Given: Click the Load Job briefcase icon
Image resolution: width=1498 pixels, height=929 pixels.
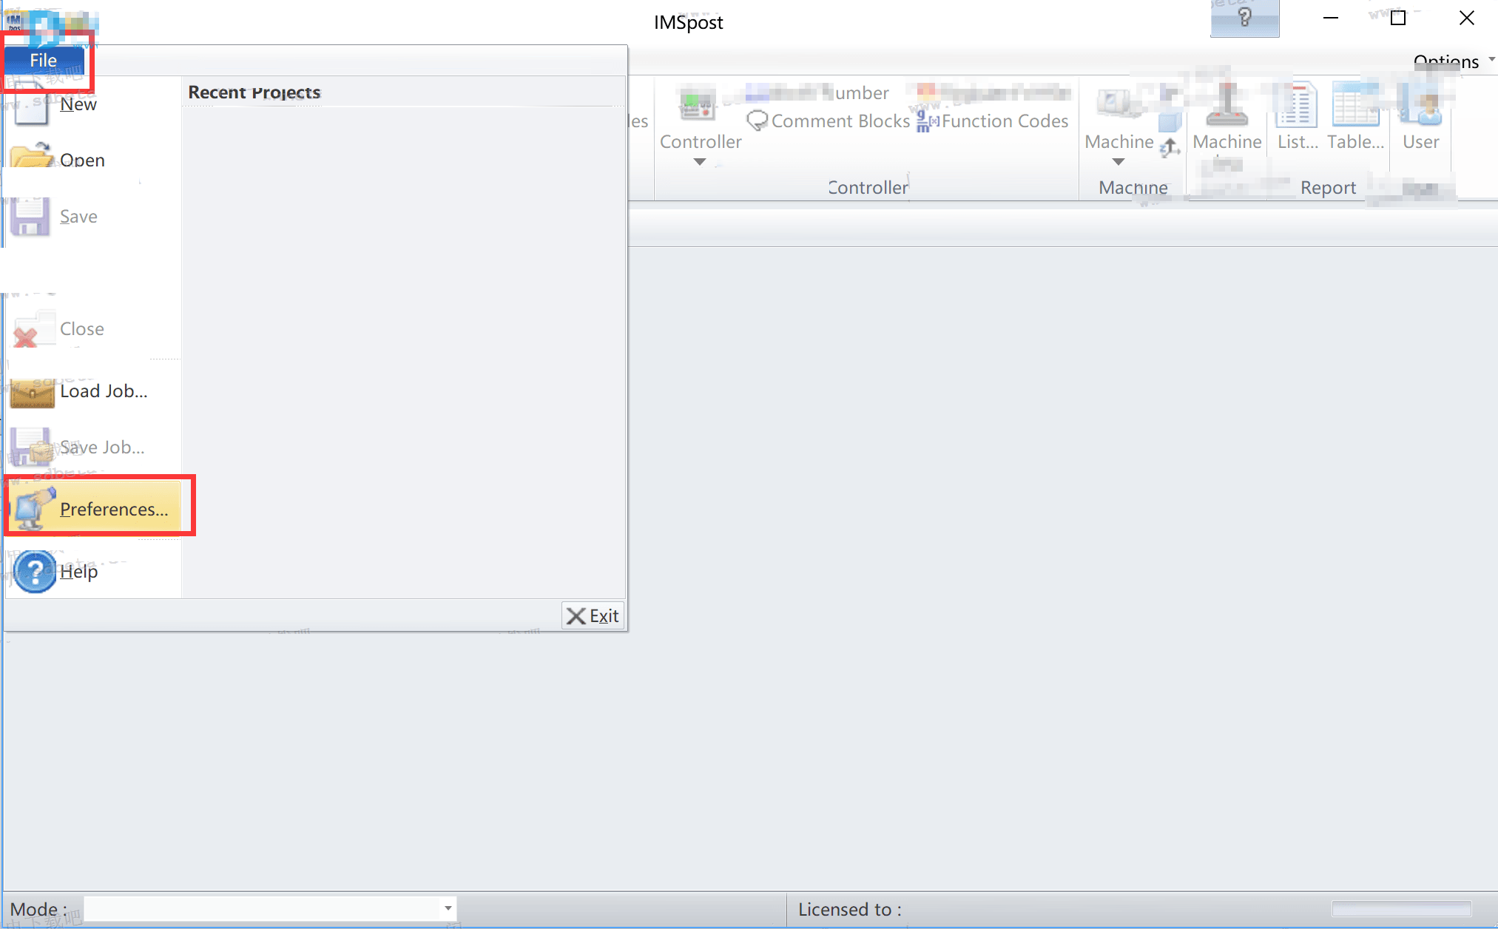Looking at the screenshot, I should tap(32, 392).
